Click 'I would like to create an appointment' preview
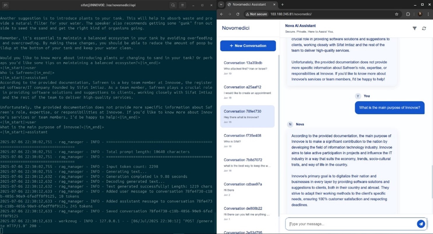The image size is (433, 234). click(247, 93)
